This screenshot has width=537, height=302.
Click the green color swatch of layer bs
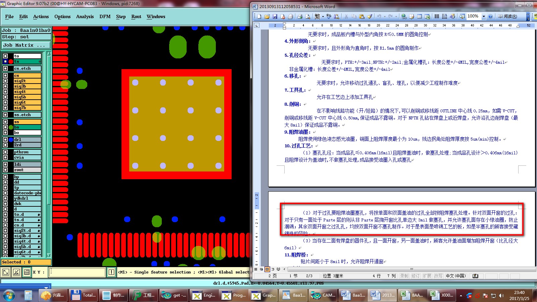click(11, 127)
